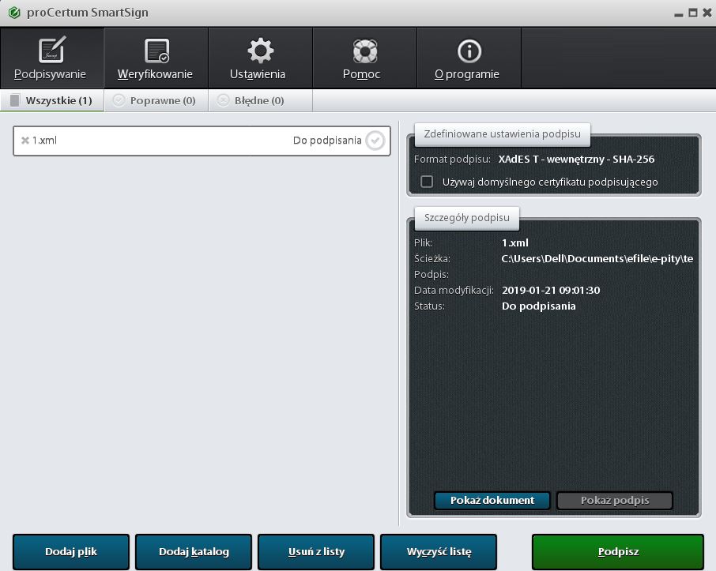Screen dimensions: 716x571
Task: Switch to the Weryfikowanie section
Action: [156, 59]
